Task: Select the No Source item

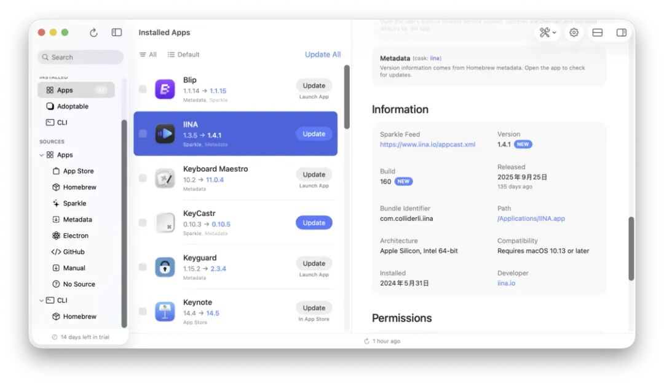Action: click(x=73, y=285)
